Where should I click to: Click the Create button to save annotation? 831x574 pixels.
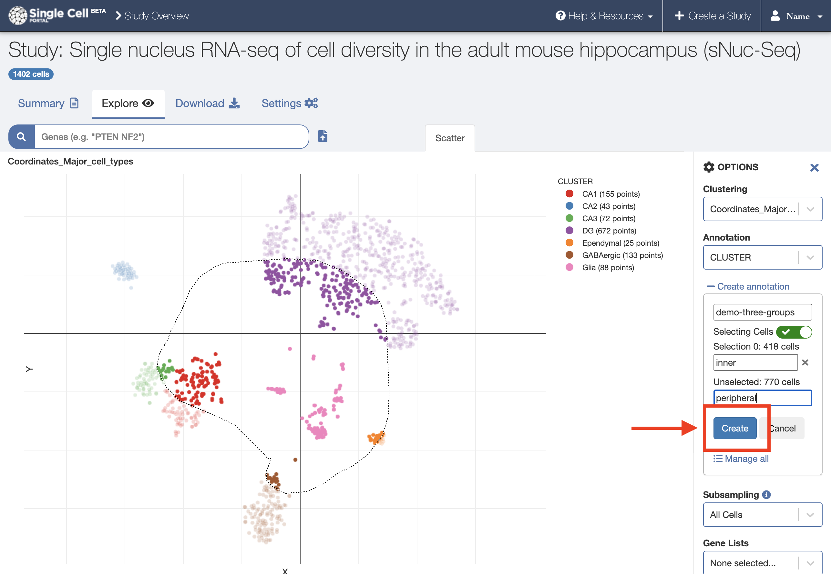coord(734,428)
